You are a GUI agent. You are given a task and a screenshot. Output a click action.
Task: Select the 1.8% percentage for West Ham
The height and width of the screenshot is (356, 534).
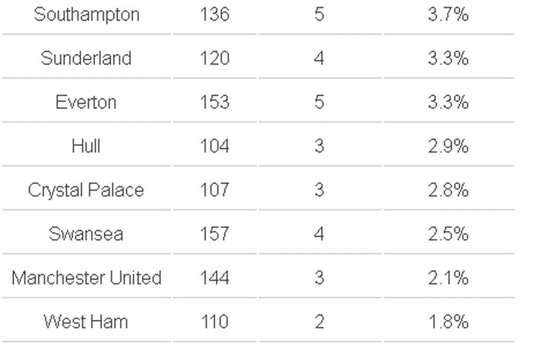coord(448,322)
